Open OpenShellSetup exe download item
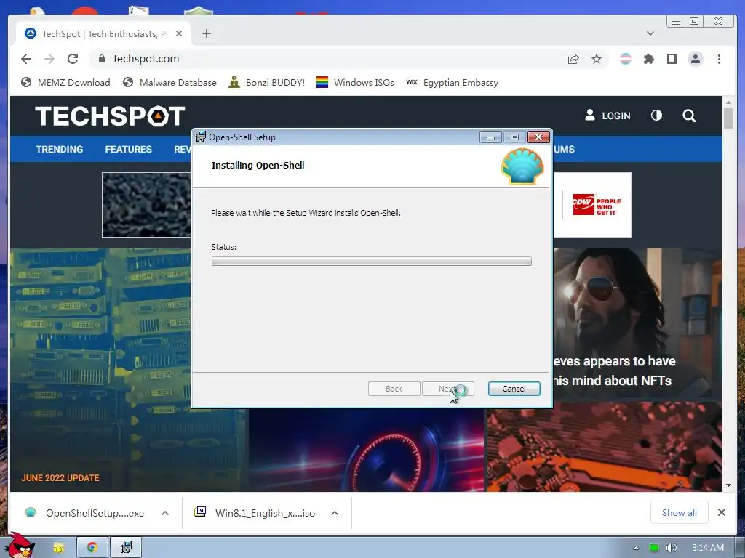Screen dimensions: 745x558 tap(86, 513)
